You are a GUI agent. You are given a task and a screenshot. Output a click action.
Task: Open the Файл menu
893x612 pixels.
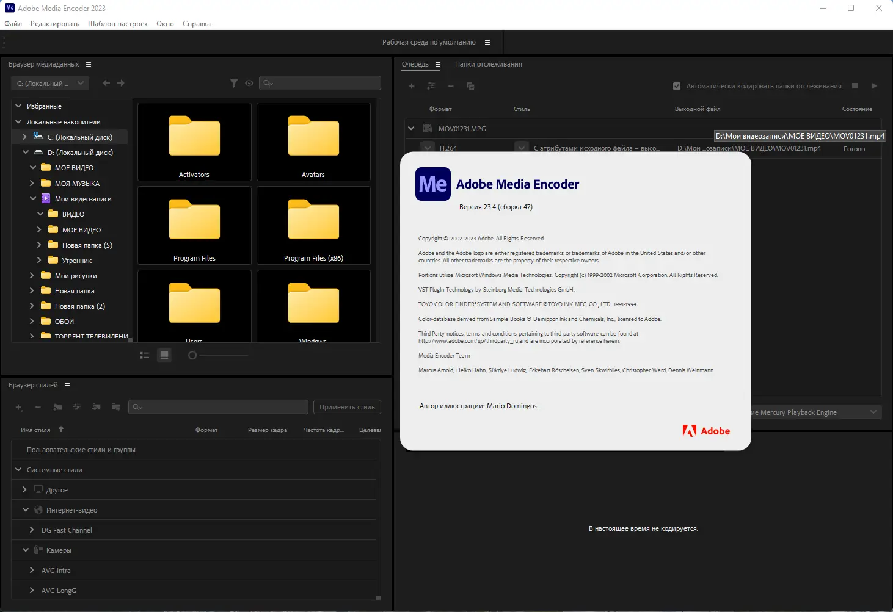(13, 23)
